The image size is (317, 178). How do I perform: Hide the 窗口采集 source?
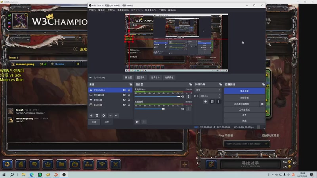coord(124,105)
